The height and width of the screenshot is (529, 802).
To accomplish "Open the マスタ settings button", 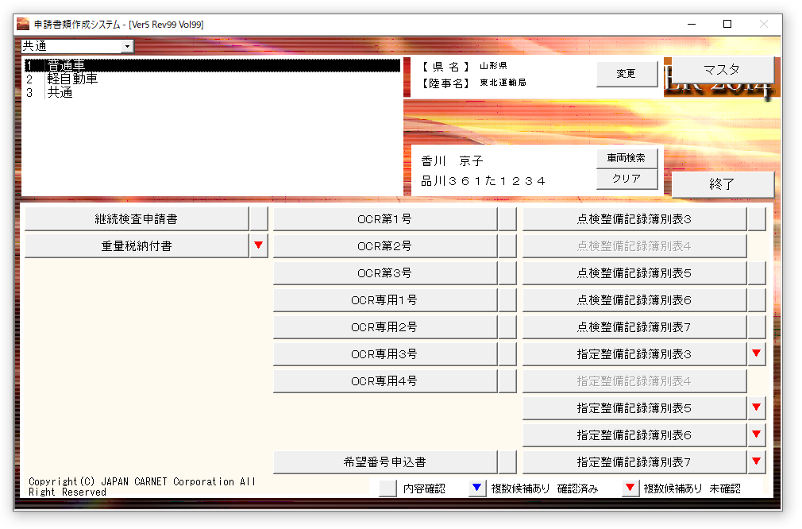I will coord(722,70).
